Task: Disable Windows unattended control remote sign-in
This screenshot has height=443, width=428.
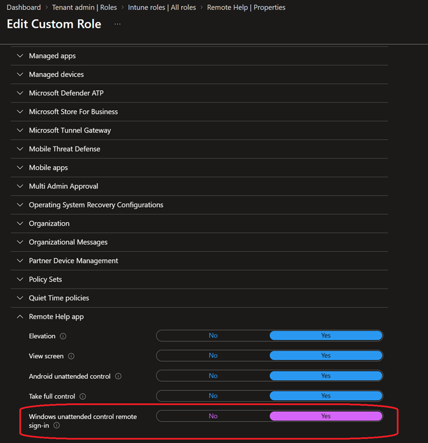Action: click(x=213, y=416)
